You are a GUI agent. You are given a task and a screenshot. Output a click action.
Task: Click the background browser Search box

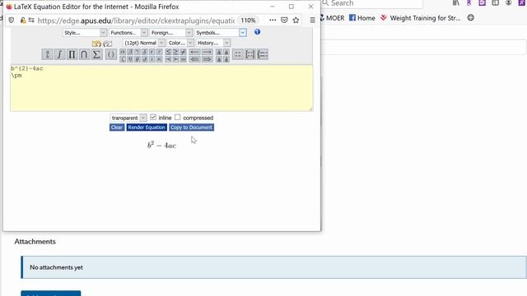point(371,3)
